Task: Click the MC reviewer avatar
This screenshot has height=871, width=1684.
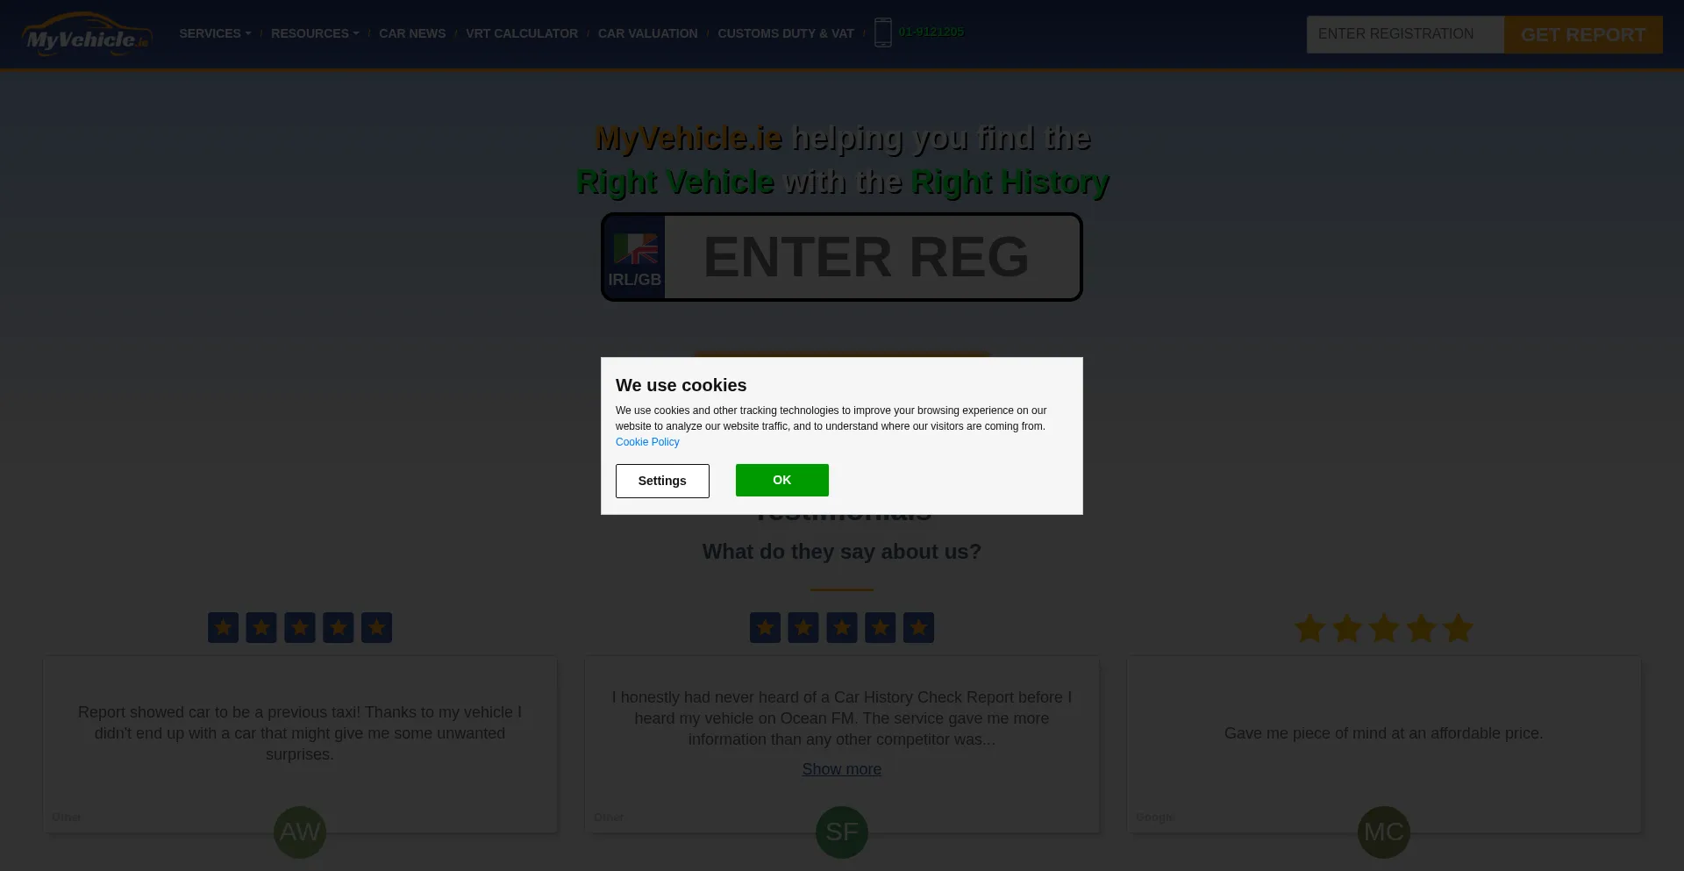Action: [x=1384, y=832]
